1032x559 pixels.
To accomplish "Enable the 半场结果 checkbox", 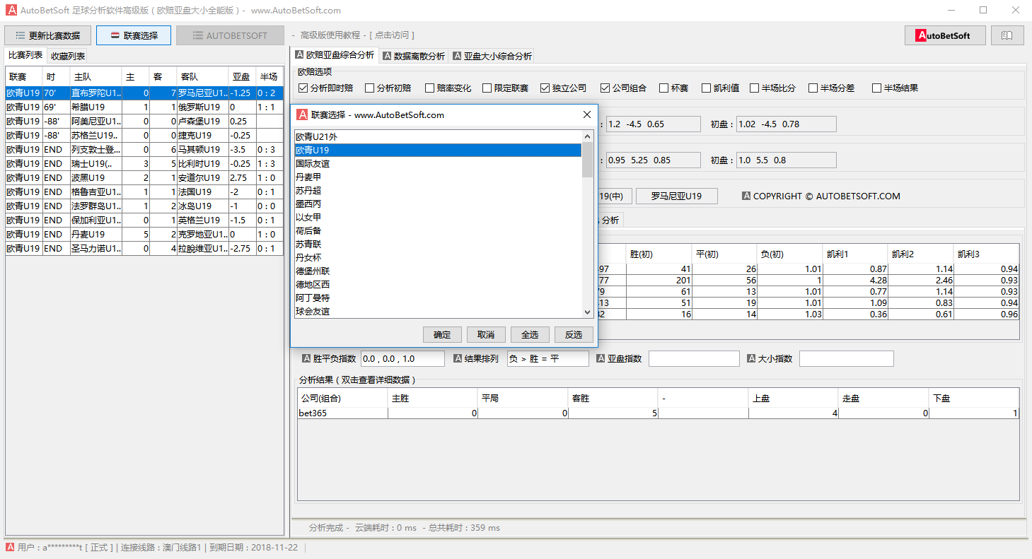I will (895, 88).
